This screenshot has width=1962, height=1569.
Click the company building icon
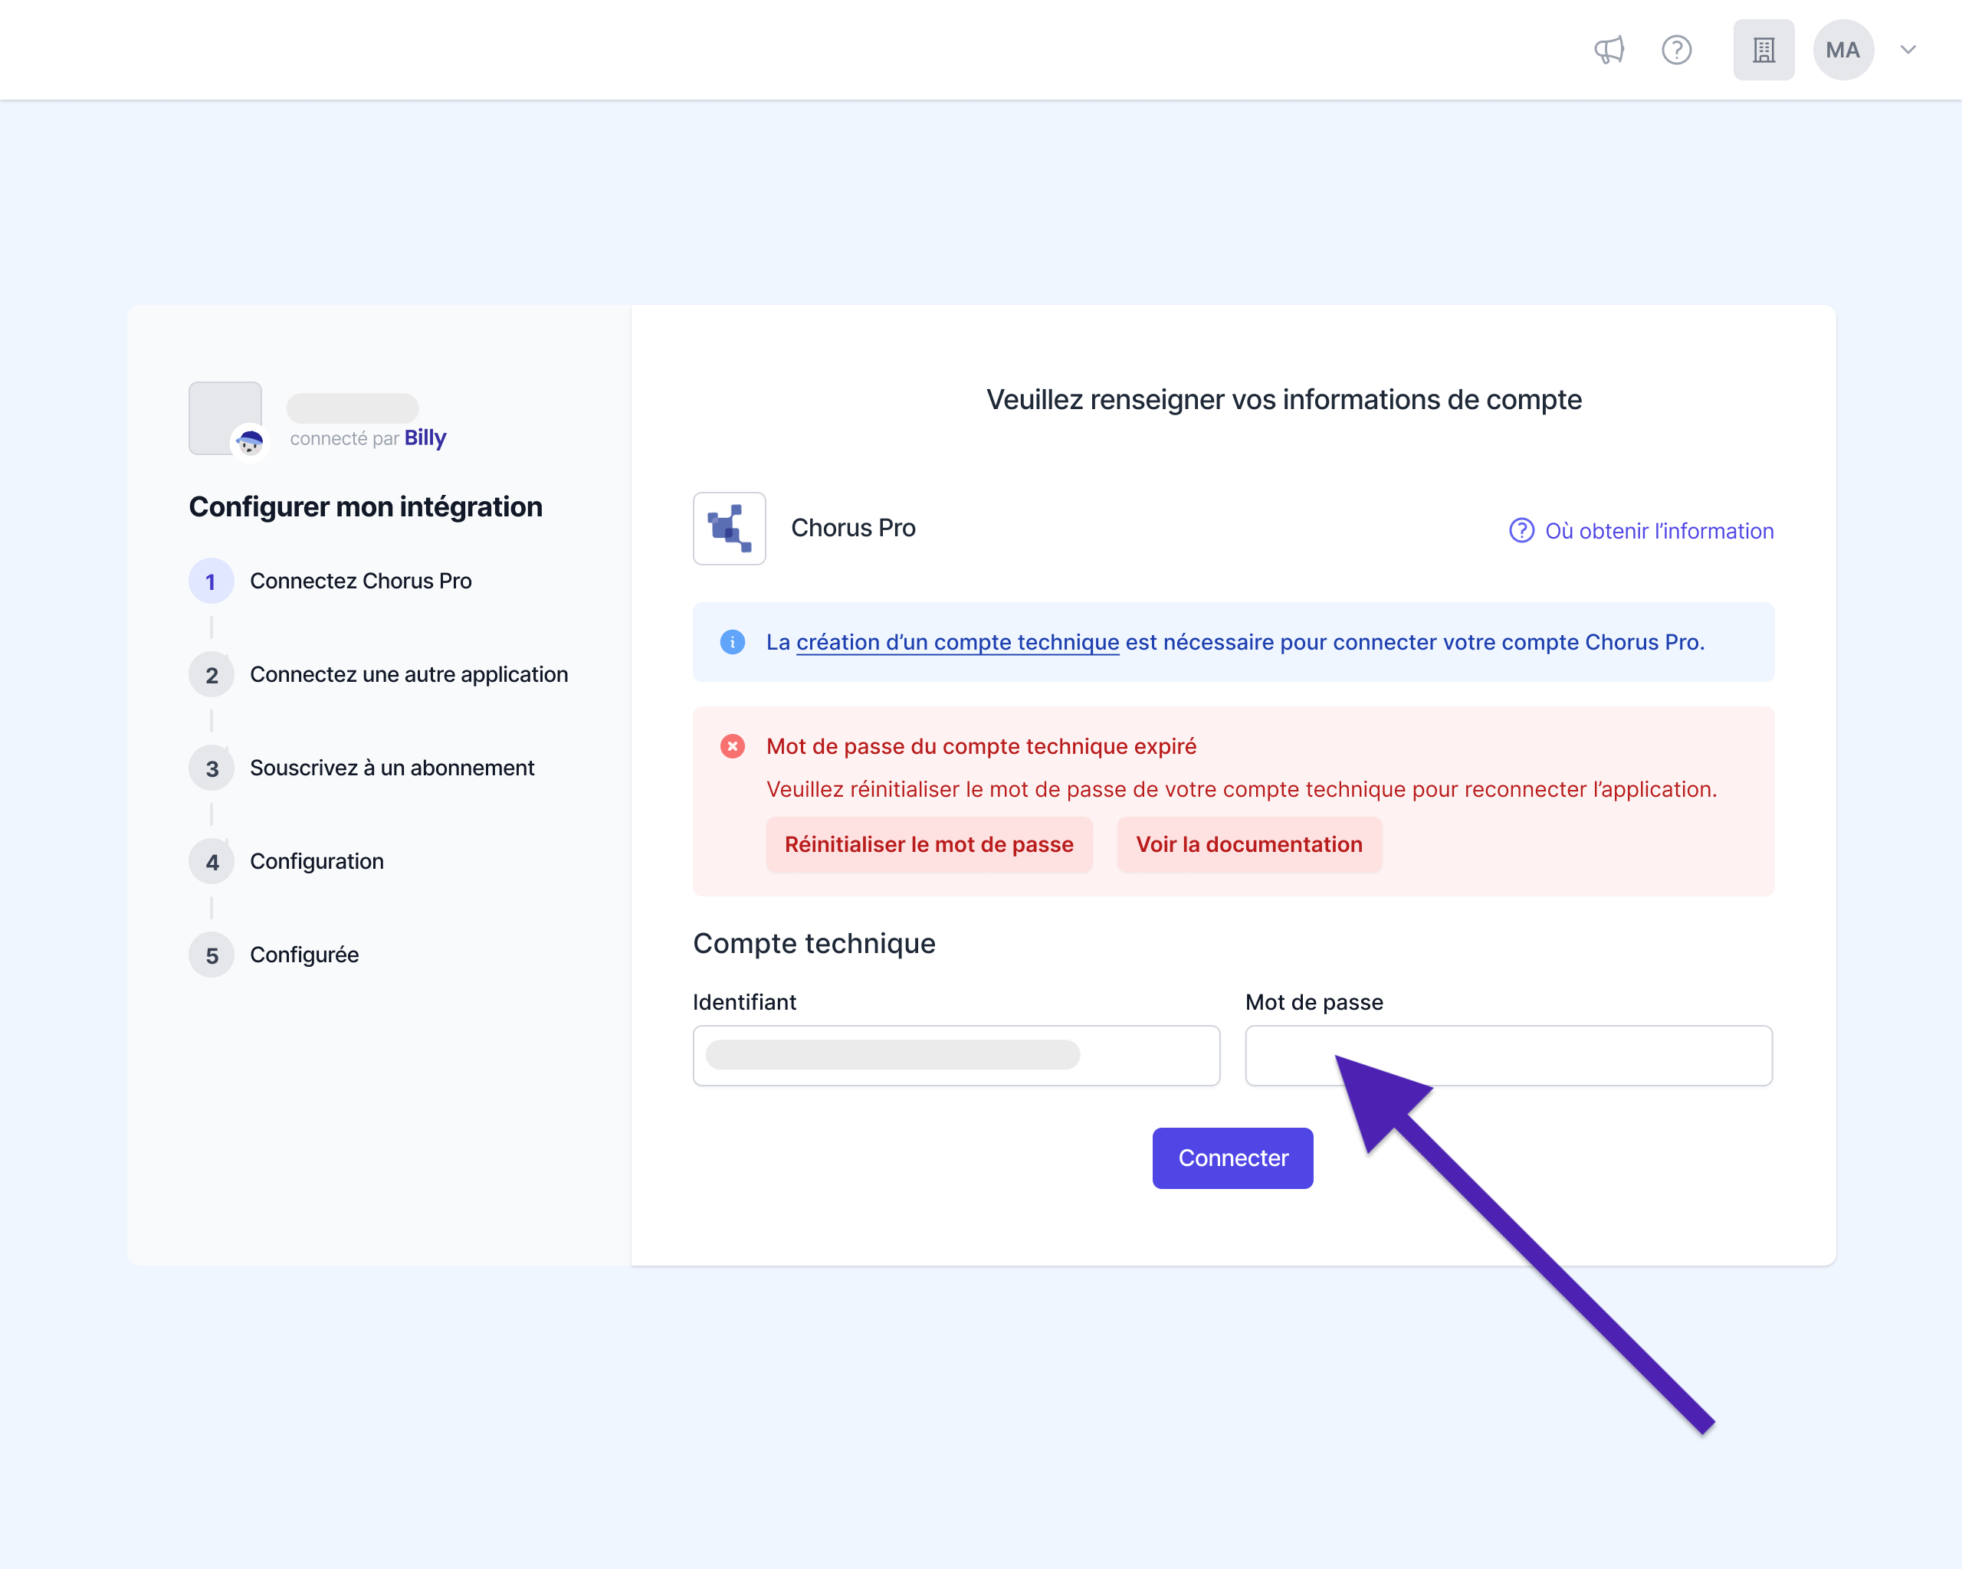[x=1764, y=50]
